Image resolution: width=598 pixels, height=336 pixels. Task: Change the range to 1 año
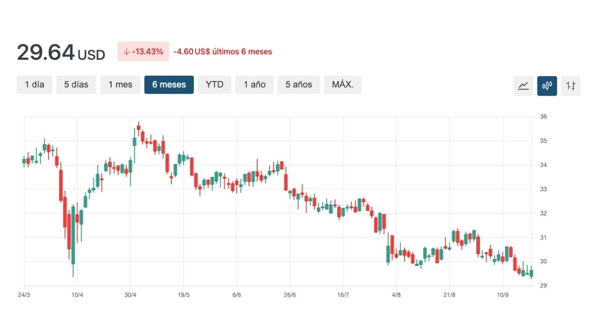tap(255, 85)
